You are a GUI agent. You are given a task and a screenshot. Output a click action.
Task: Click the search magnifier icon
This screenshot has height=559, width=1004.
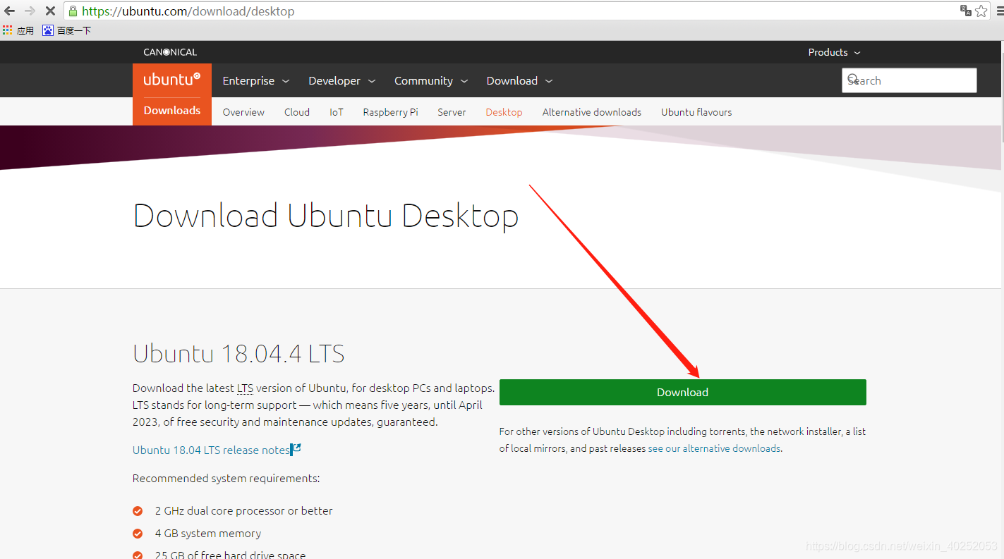click(x=853, y=80)
